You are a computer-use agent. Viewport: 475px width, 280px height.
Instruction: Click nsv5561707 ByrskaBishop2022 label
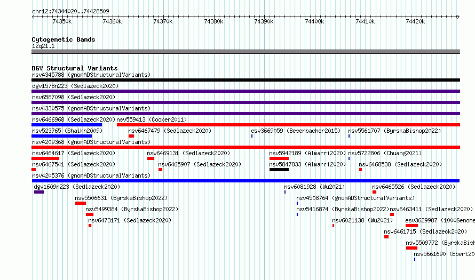(x=394, y=131)
